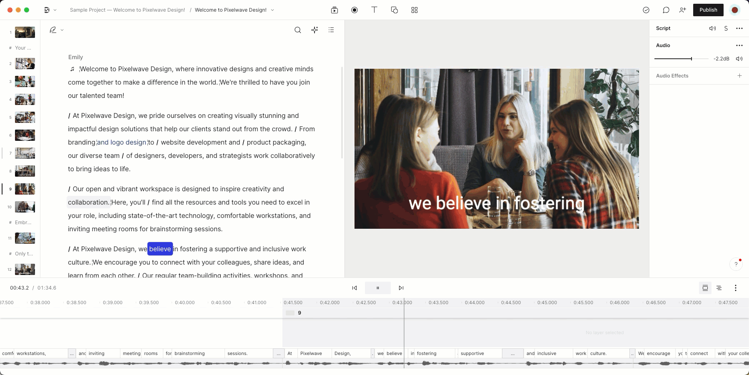Viewport: 749px width, 375px height.
Task: Select 'Embr...' chapter marker in sidebar
Action: point(23,222)
